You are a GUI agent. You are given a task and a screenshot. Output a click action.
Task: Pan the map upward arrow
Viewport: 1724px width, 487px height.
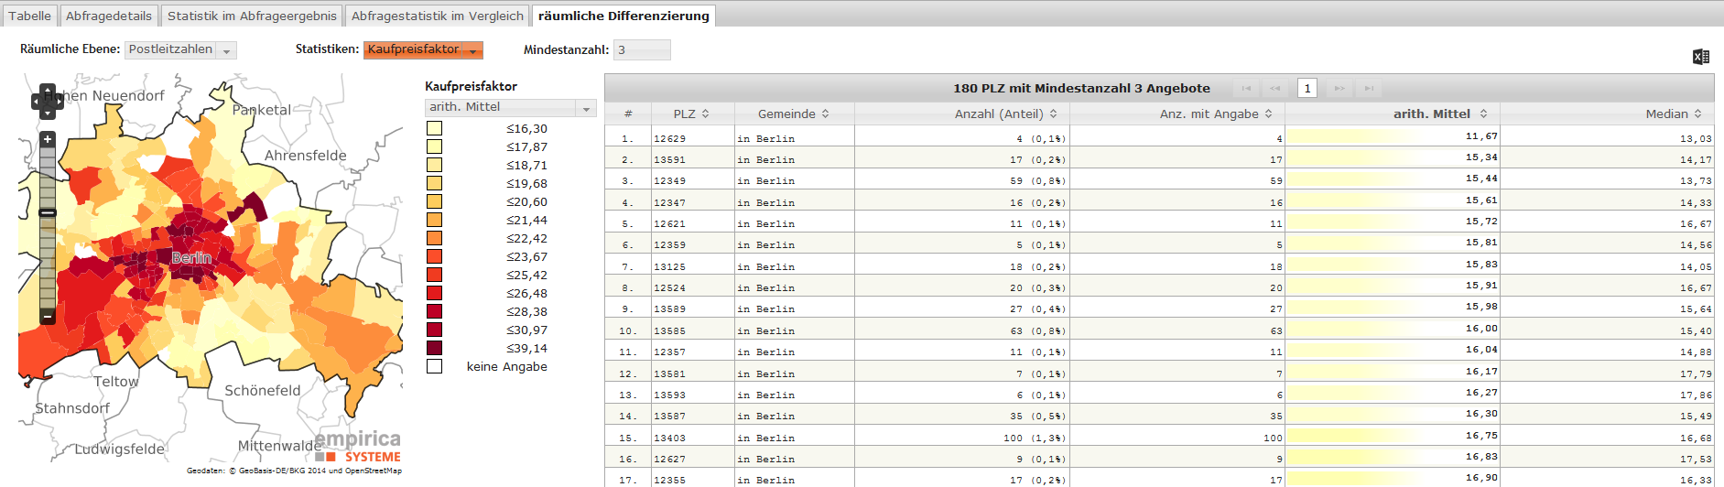click(x=48, y=90)
